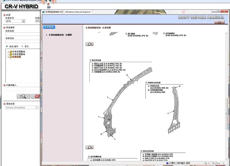Click the 车身修理基础 folder icon
The width and height of the screenshot is (230, 166).
11,52
